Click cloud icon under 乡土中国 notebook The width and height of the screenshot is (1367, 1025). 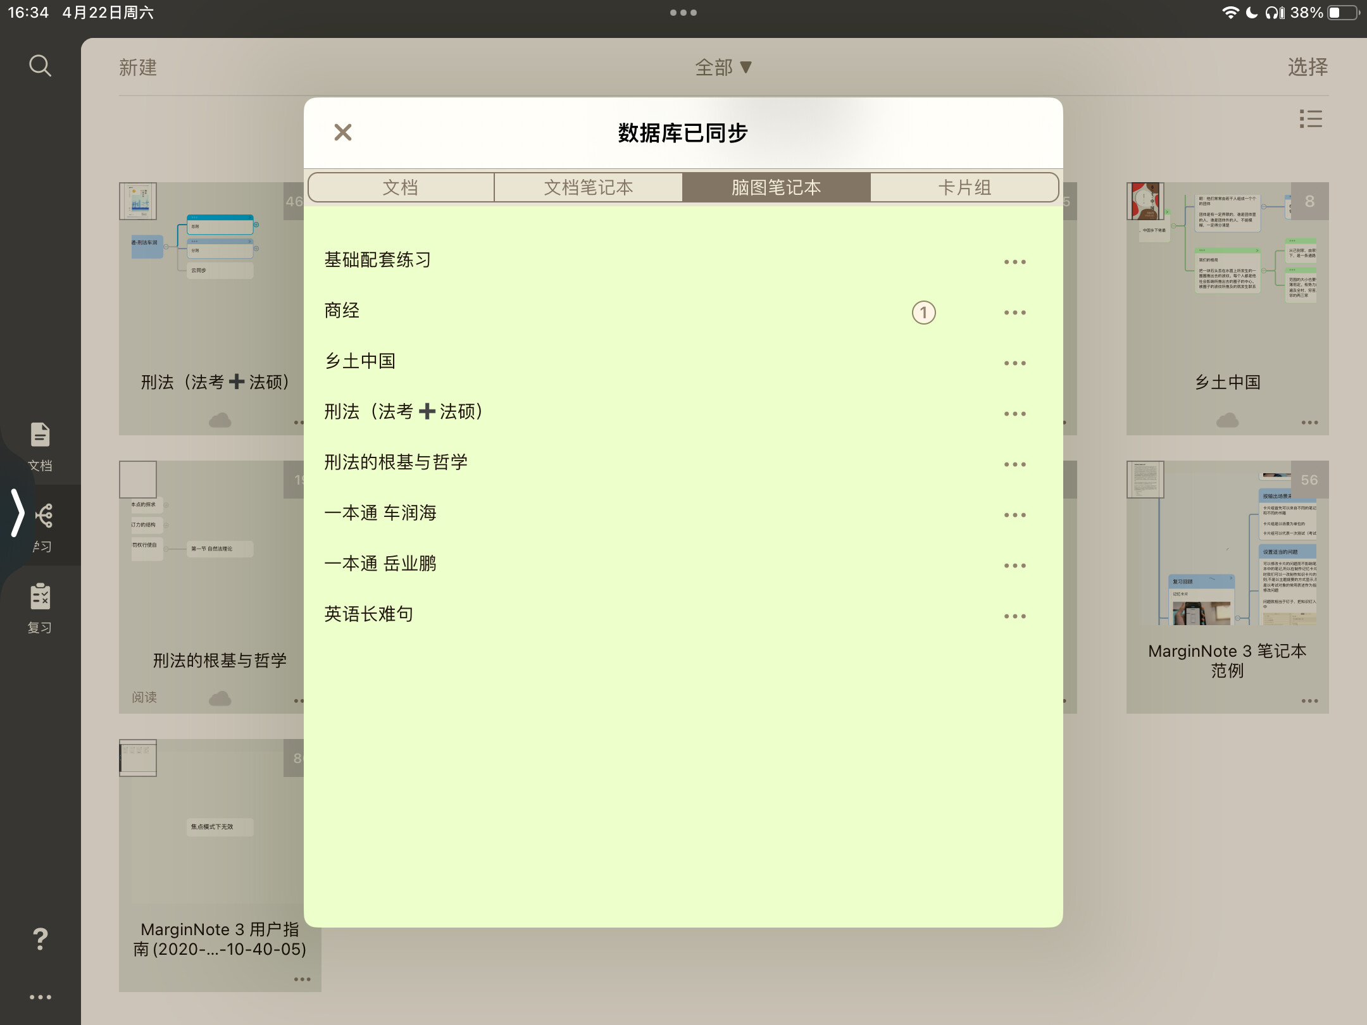1227,420
